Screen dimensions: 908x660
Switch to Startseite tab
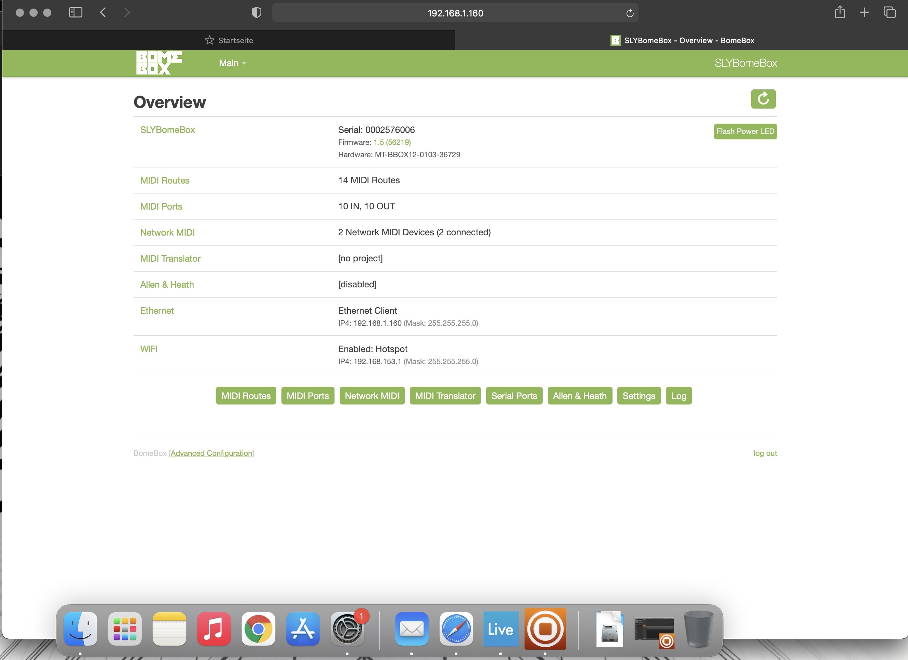point(229,40)
